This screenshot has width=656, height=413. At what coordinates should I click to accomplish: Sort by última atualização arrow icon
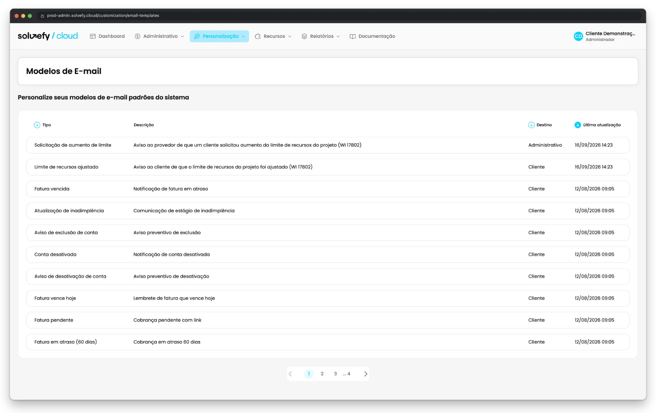578,125
